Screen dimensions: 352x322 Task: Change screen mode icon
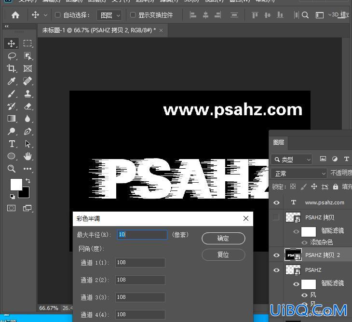[x=27, y=208]
